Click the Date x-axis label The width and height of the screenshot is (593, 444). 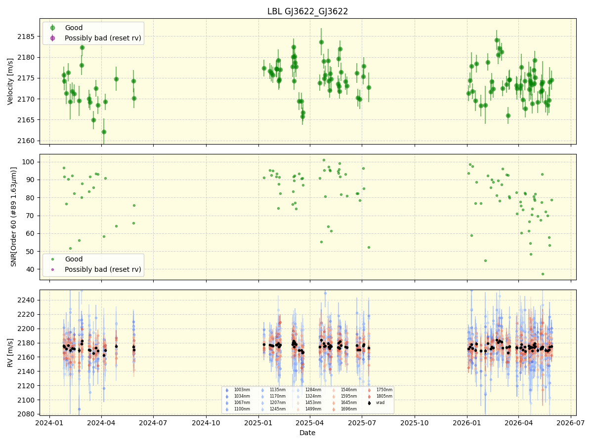[x=307, y=433]
